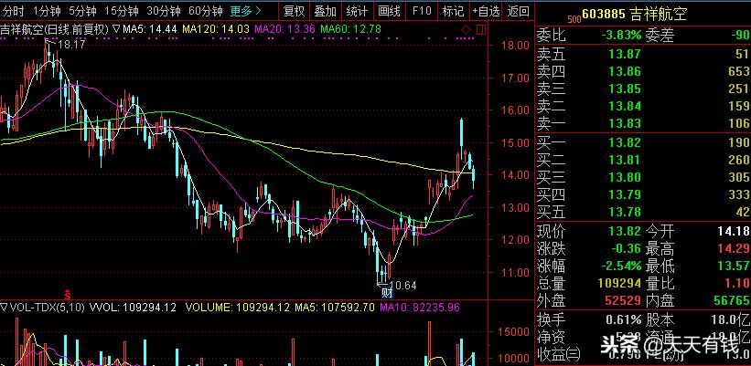Expand the 更多 time period dropdown

tap(245, 11)
